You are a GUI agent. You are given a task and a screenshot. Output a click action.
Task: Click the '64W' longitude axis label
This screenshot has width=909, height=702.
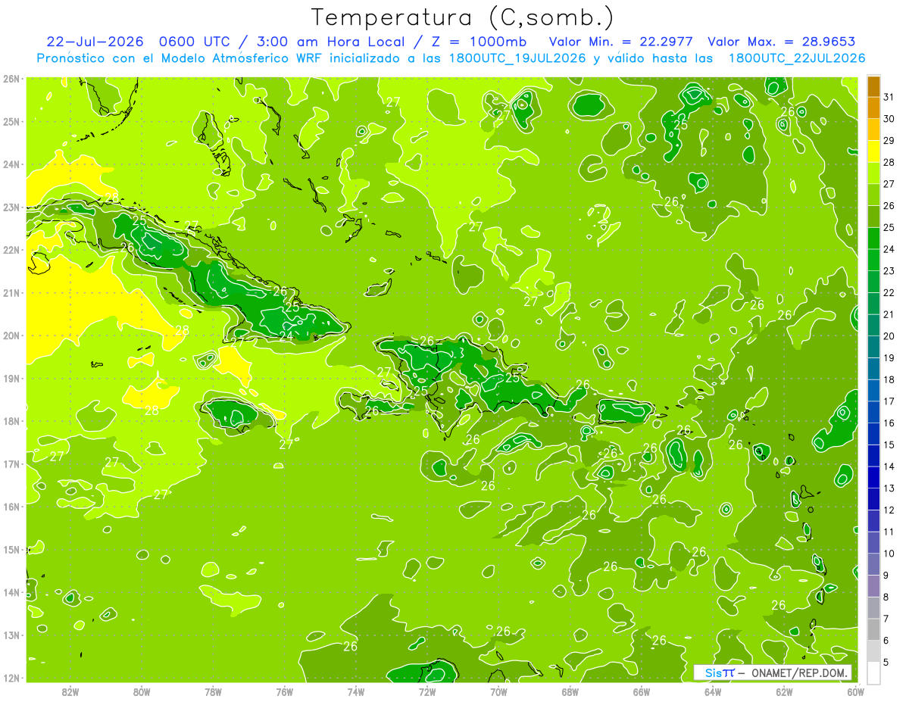tap(713, 691)
